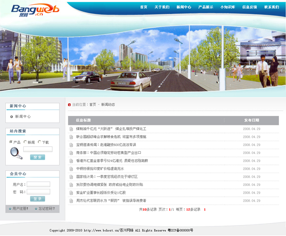Click the 用户名 input field
The height and width of the screenshot is (236, 286).
tap(38, 184)
